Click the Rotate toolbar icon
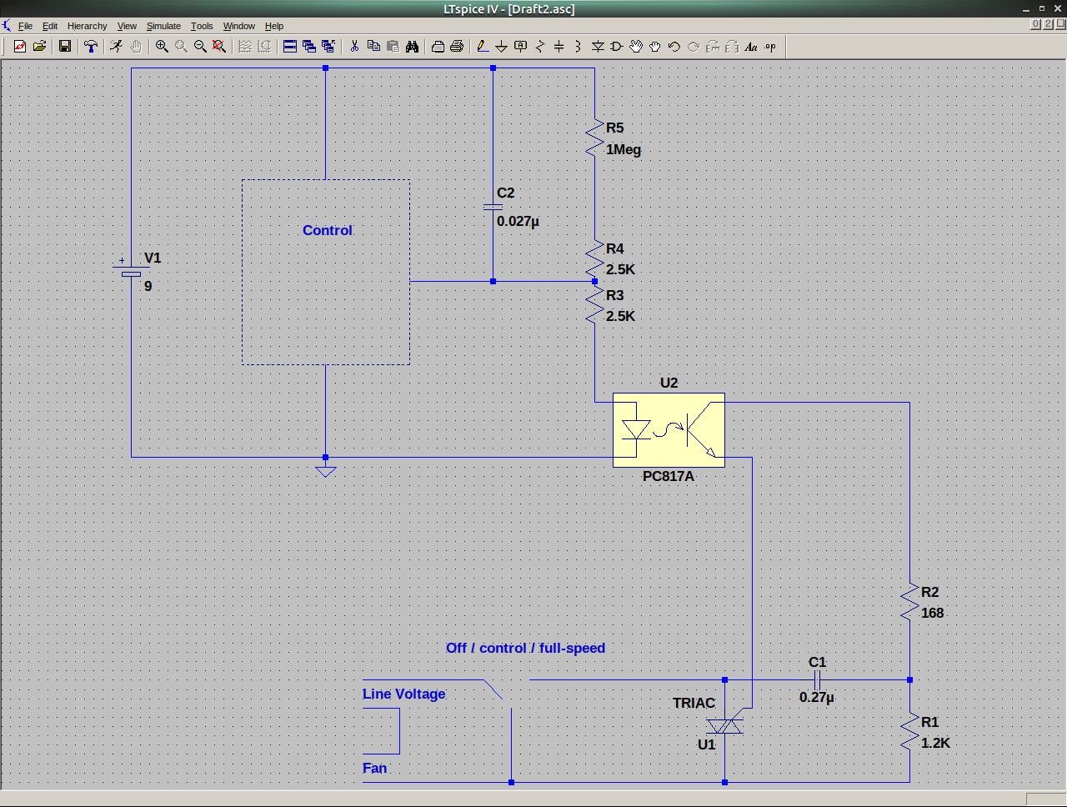 pyautogui.click(x=713, y=47)
